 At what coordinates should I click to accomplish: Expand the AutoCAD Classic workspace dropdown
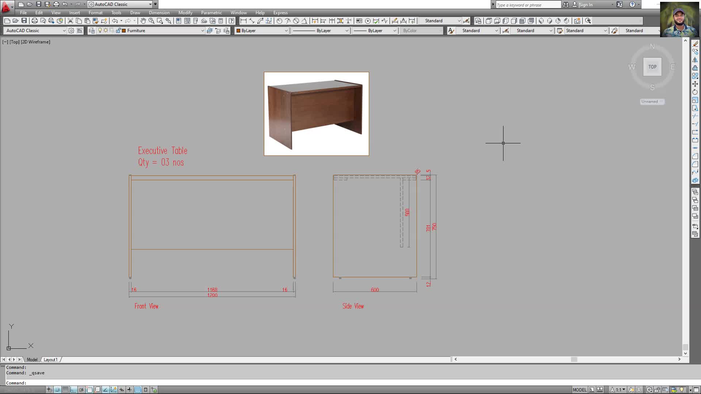point(64,31)
